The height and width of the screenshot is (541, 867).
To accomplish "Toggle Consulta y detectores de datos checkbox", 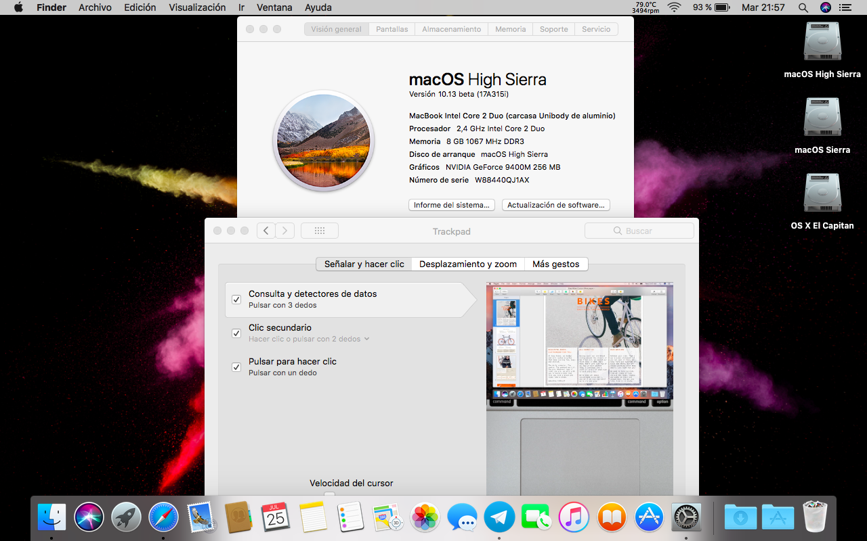I will click(236, 300).
